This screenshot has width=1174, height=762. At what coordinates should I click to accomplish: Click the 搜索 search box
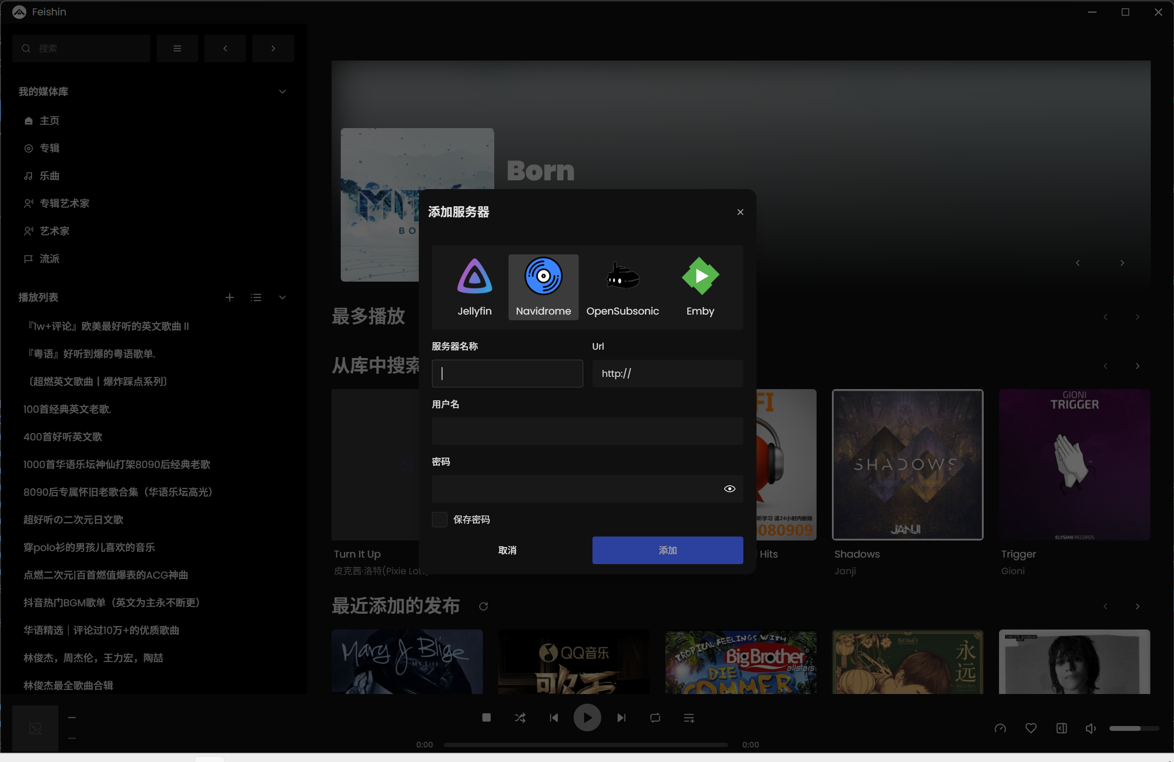[82, 48]
